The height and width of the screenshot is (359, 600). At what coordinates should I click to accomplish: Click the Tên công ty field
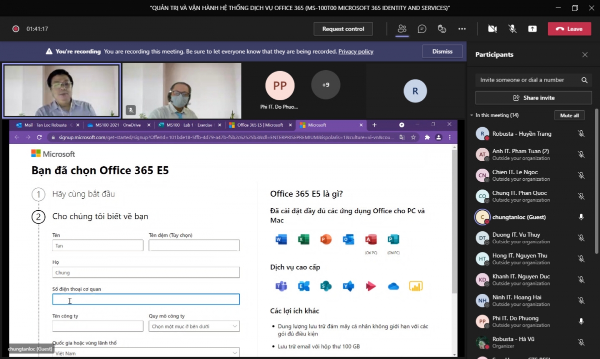click(x=97, y=326)
